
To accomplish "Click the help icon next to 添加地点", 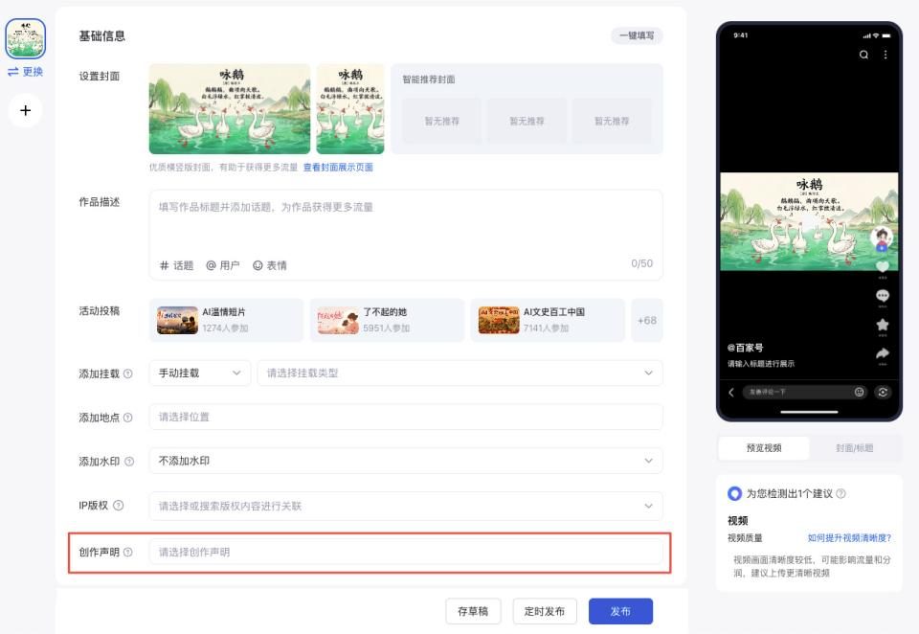I will click(127, 418).
